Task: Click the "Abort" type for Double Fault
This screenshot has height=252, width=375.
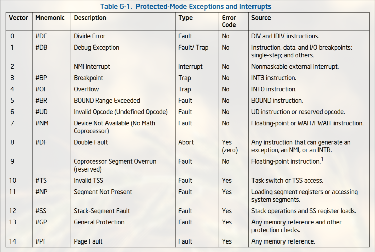Action: (x=186, y=142)
